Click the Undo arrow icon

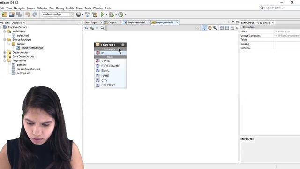tap(28, 15)
